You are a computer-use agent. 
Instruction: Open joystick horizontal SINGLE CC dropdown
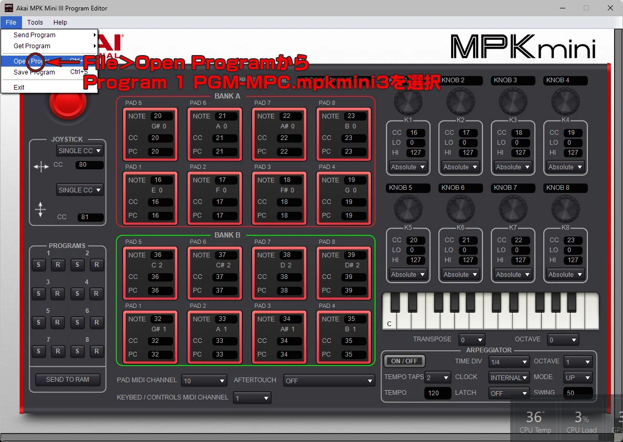pos(80,151)
